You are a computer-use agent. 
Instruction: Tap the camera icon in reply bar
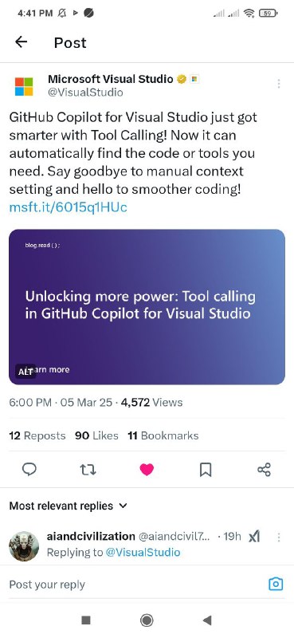(x=276, y=585)
